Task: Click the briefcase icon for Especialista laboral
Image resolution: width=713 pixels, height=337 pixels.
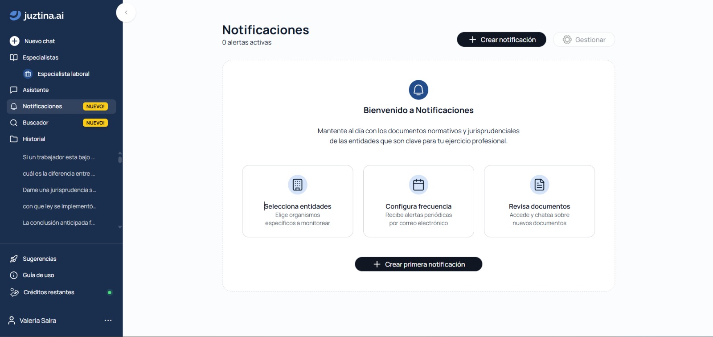Action: pos(28,74)
